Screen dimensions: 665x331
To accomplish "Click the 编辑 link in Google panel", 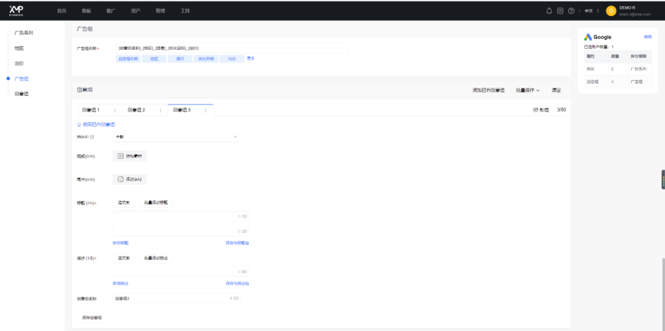I will point(648,37).
